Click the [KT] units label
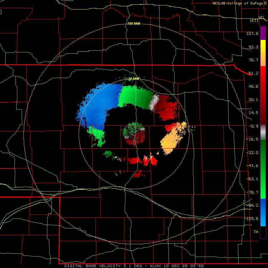268x268 pixels. (x=254, y=21)
